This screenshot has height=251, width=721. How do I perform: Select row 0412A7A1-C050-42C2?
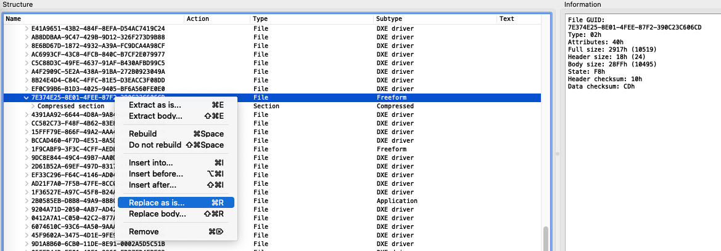(272, 218)
